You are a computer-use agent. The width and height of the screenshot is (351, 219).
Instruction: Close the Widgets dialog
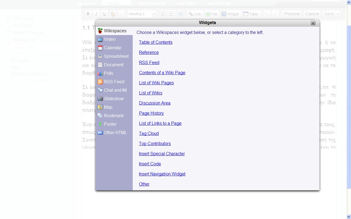point(313,23)
